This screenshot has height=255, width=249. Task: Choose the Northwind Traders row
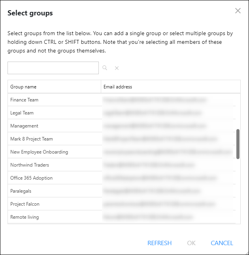[121, 165]
